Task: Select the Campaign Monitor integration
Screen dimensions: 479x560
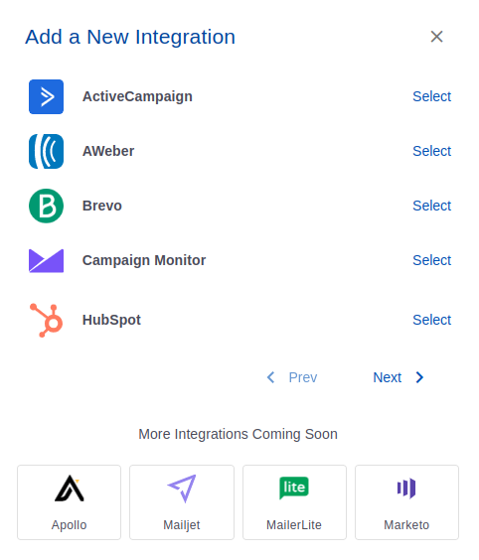Action: coord(432,260)
